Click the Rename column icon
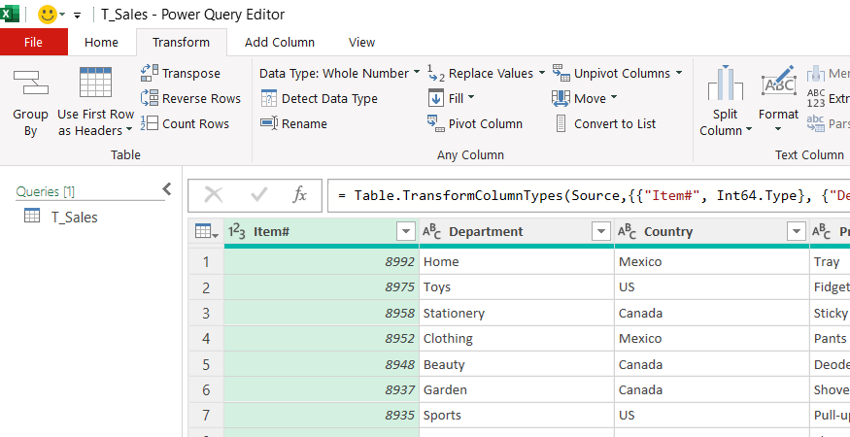850x437 pixels. click(269, 123)
